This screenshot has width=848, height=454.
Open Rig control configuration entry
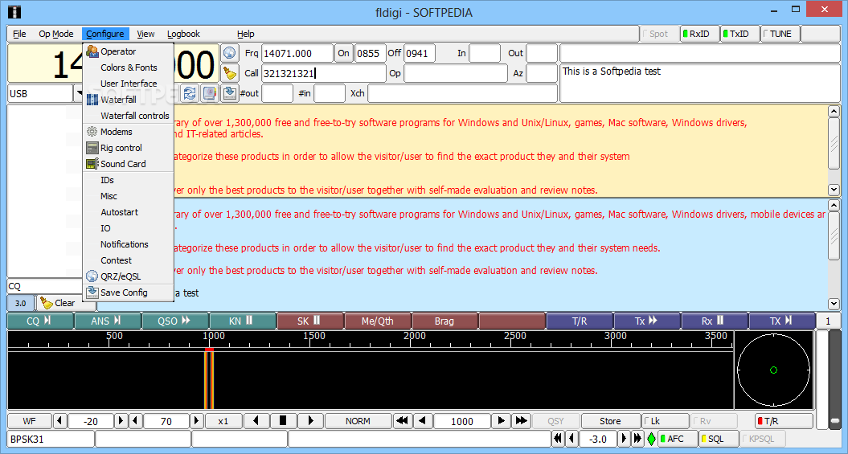coord(128,148)
